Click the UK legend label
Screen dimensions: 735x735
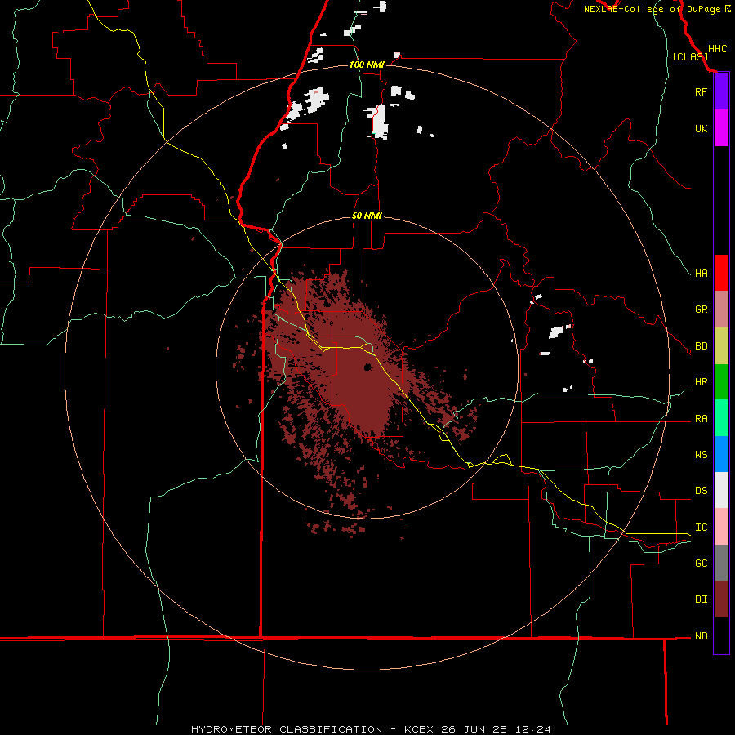click(x=701, y=128)
